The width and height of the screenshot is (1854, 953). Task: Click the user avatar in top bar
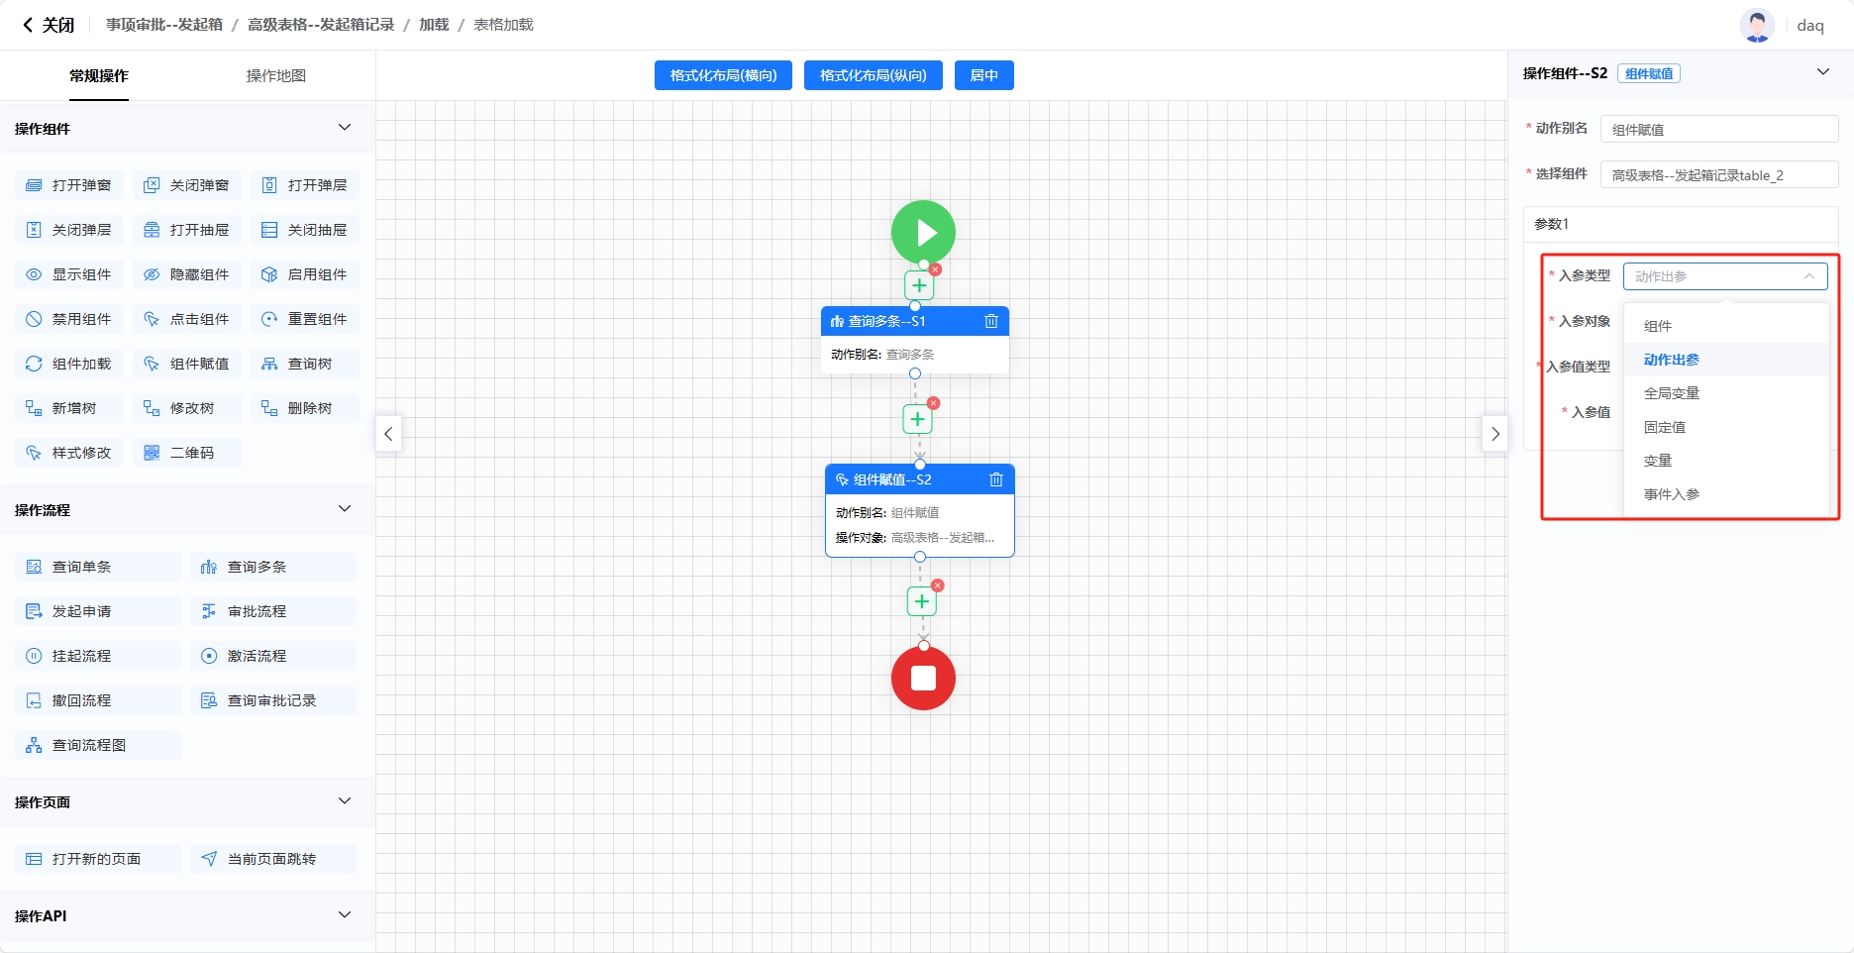coord(1757,25)
